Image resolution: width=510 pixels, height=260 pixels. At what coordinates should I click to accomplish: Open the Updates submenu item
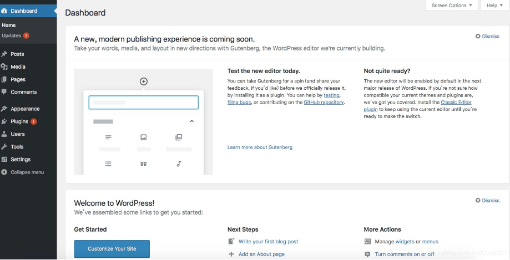12,35
